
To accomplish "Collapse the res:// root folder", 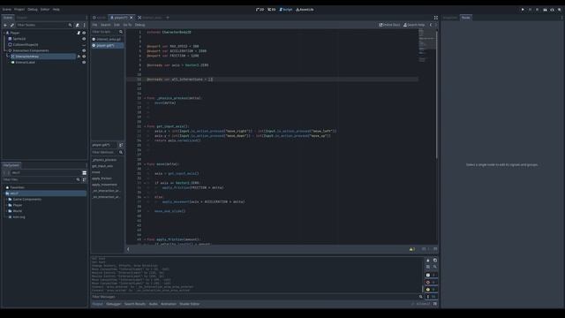I will (4, 193).
